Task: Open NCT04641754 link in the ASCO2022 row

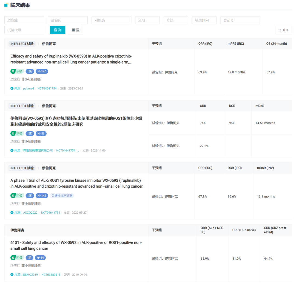Action: (51, 213)
